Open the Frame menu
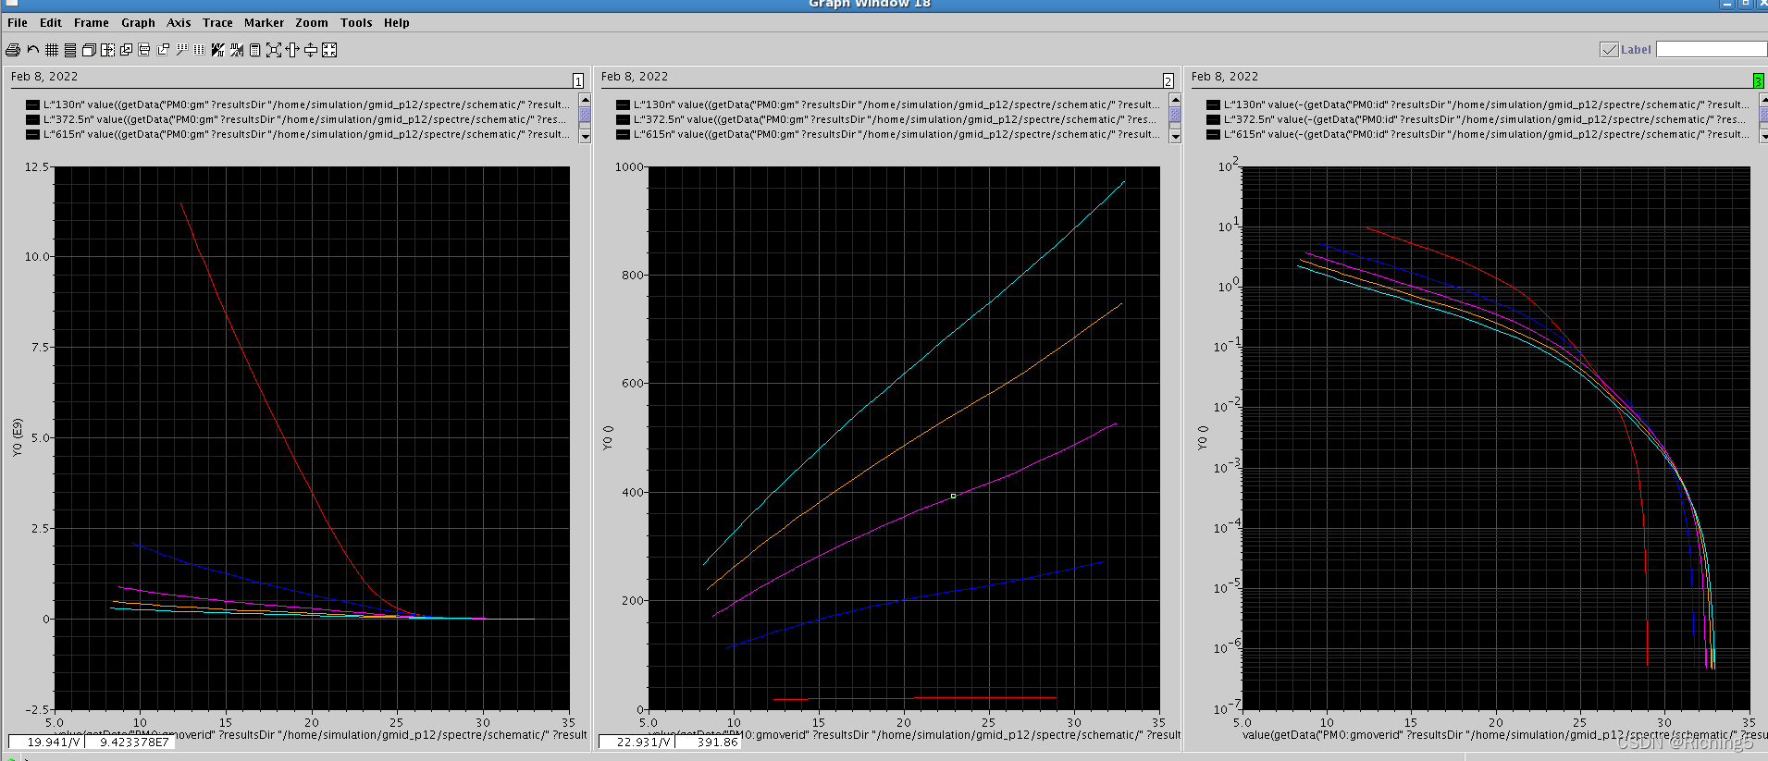1768x761 pixels. coord(92,23)
